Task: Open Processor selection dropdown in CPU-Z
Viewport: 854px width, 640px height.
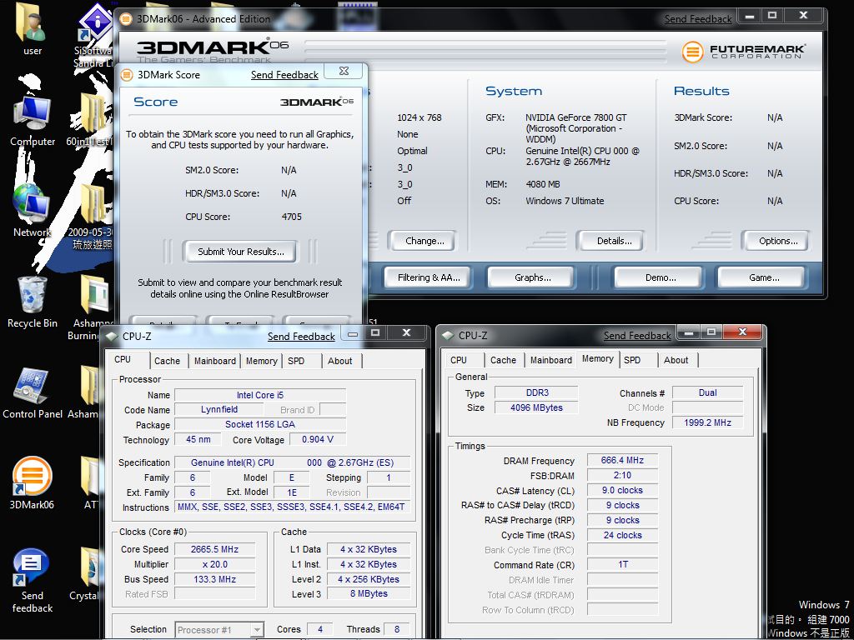Action: pyautogui.click(x=257, y=630)
